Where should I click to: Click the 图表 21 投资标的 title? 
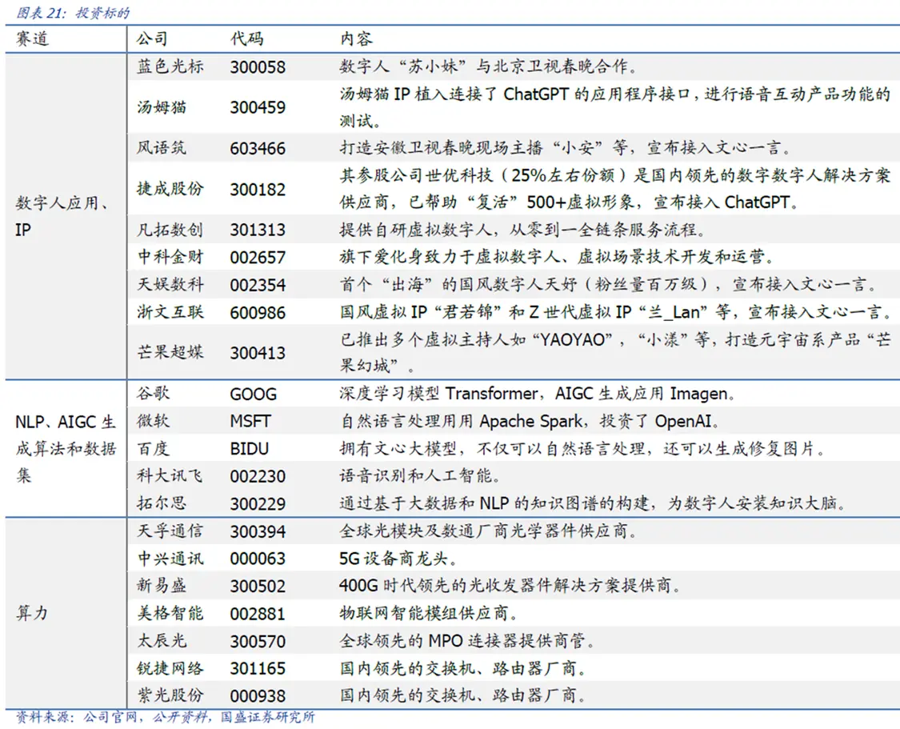[x=67, y=14]
